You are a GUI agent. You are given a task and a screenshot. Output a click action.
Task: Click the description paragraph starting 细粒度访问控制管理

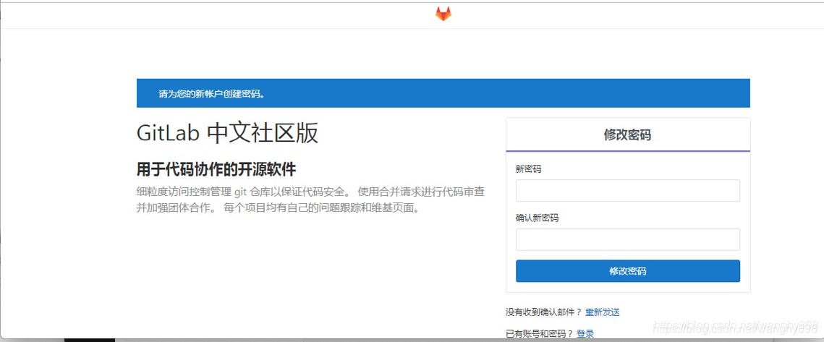click(x=310, y=199)
